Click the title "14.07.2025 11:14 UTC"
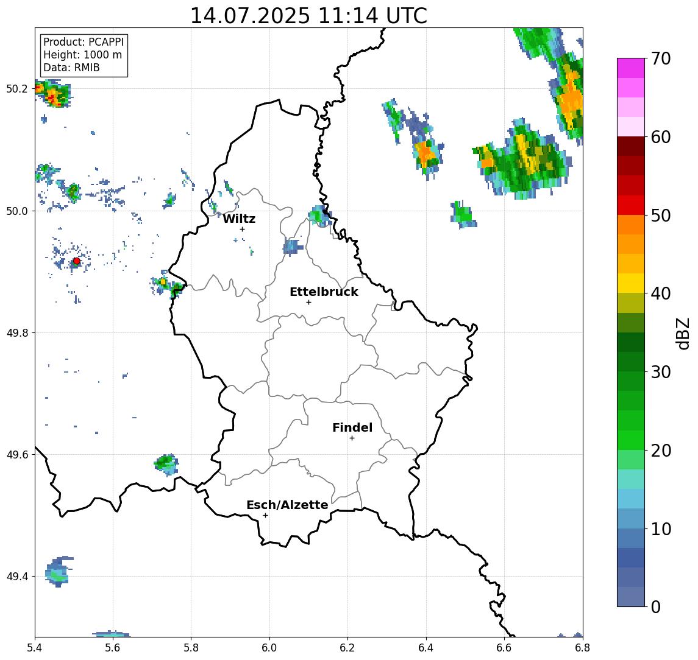The image size is (698, 660). [308, 16]
